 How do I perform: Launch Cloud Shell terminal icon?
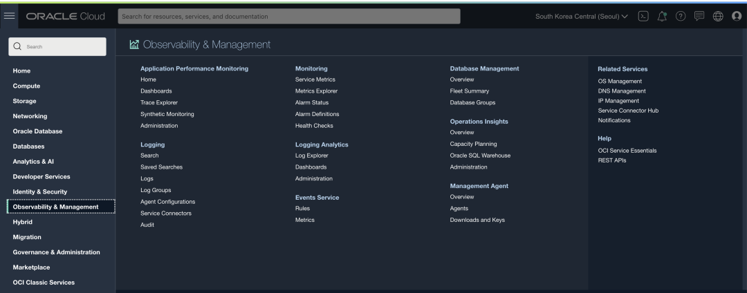pyautogui.click(x=643, y=16)
